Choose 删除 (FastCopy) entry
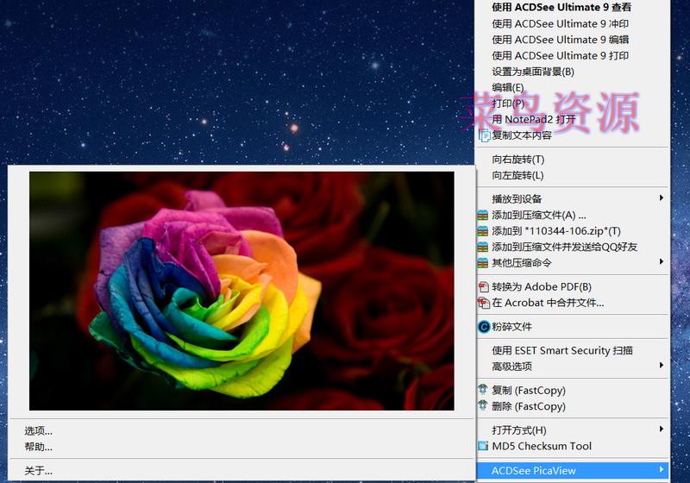Viewport: 690px width, 483px height. pos(529,406)
